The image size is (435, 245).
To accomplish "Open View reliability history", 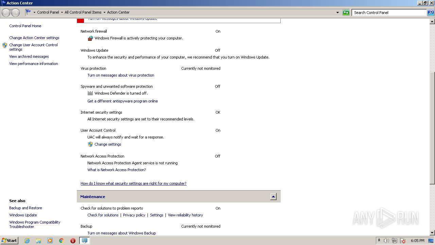I will [x=185, y=215].
